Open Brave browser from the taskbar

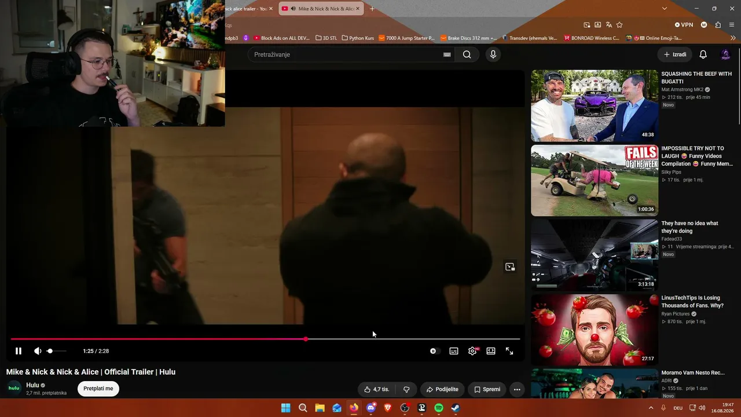tap(388, 408)
